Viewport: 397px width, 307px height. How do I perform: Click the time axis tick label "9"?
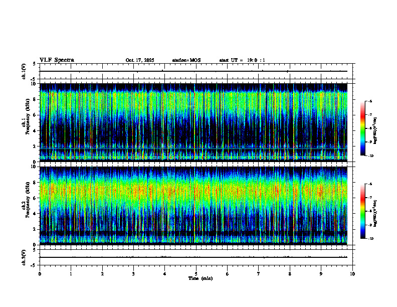click(321, 274)
